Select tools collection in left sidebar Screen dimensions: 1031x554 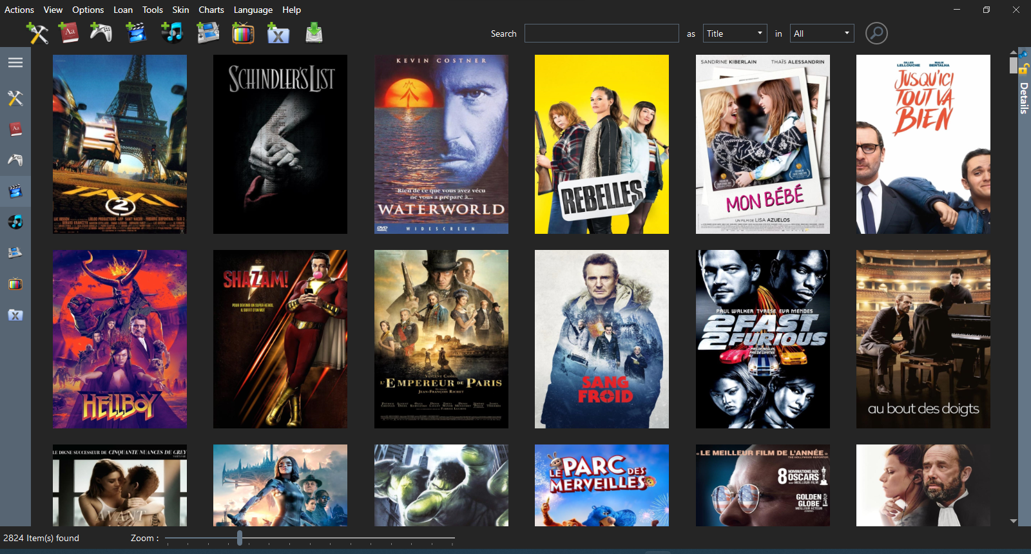(x=15, y=98)
